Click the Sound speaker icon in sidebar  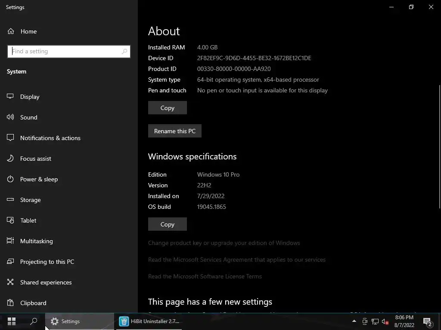pyautogui.click(x=10, y=117)
